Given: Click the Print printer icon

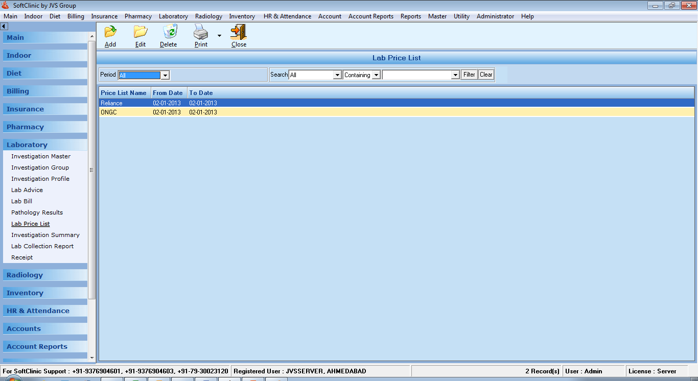Looking at the screenshot, I should [201, 33].
